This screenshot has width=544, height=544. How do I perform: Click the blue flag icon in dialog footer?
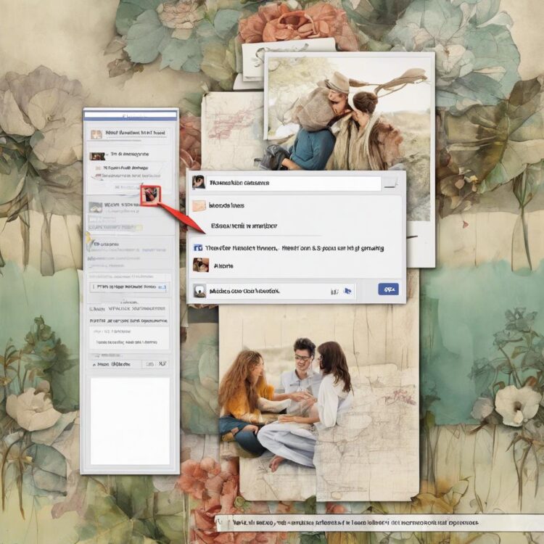[x=347, y=291]
